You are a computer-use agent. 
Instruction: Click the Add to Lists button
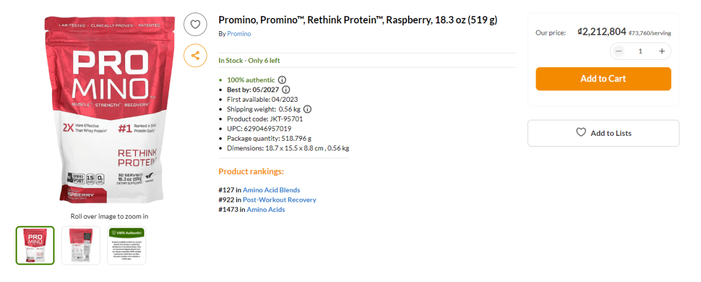point(603,133)
